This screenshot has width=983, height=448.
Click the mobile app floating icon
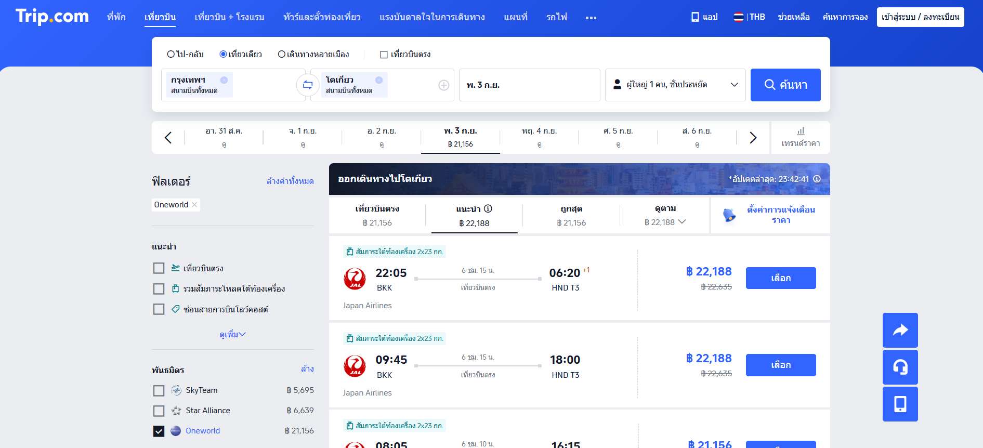pos(900,404)
